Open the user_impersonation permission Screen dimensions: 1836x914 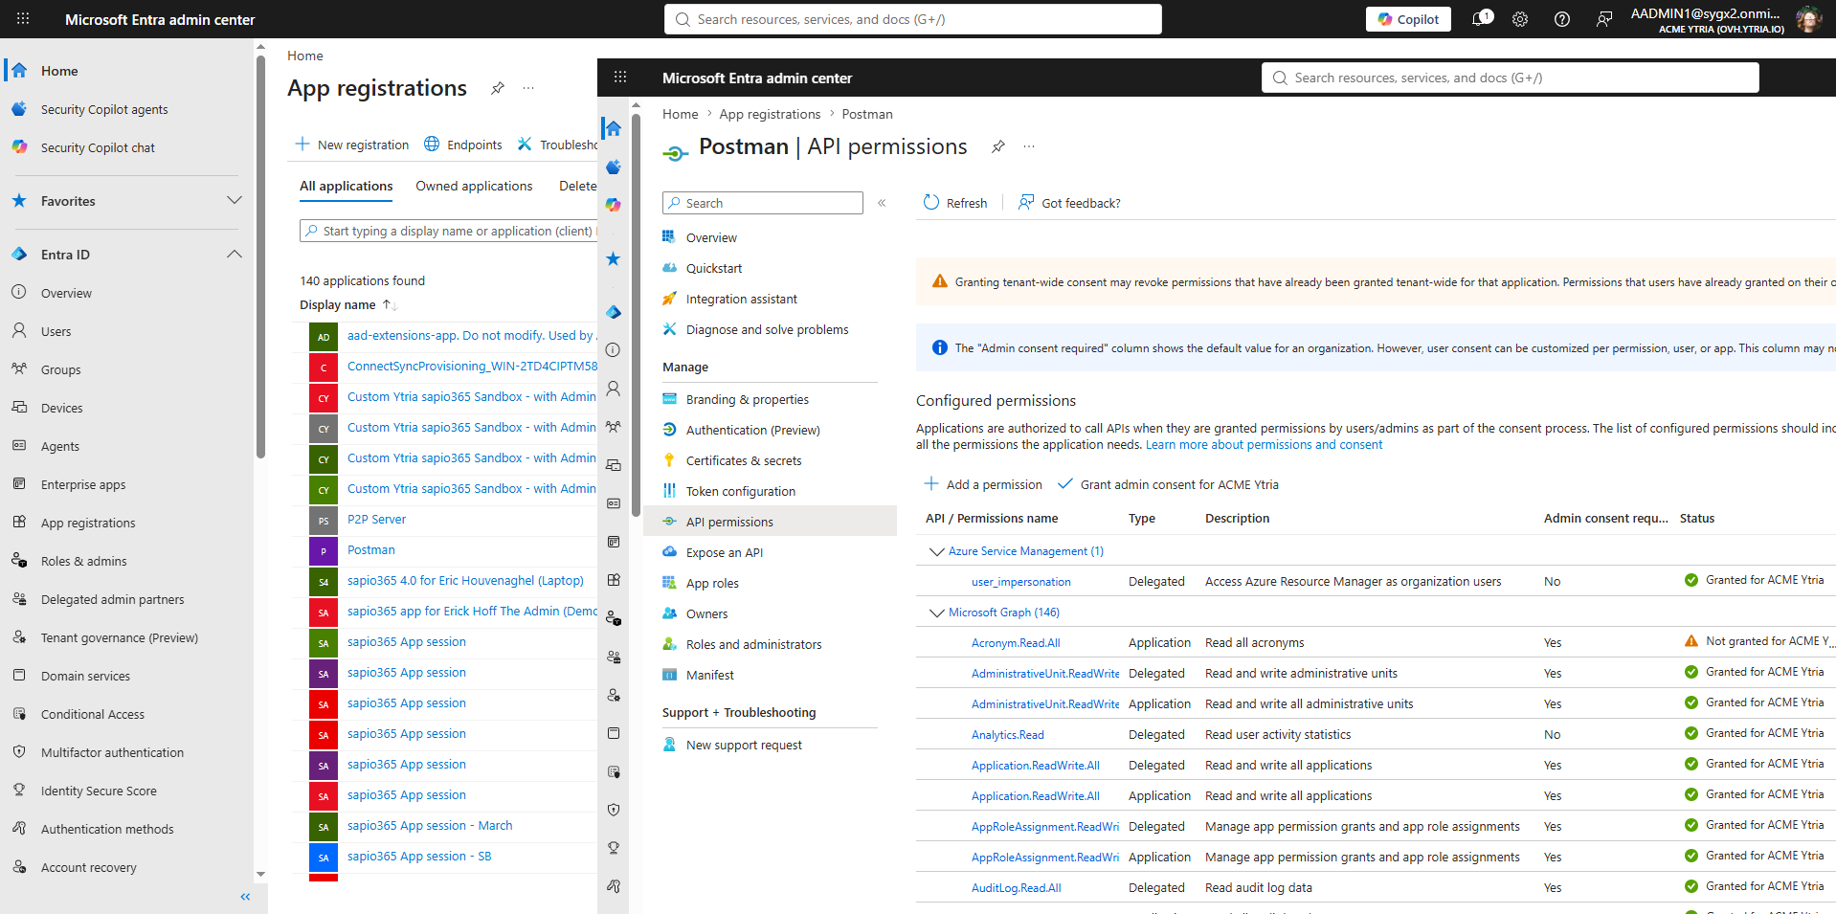coord(1020,582)
